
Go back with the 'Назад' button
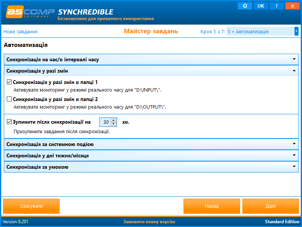pos(212,206)
